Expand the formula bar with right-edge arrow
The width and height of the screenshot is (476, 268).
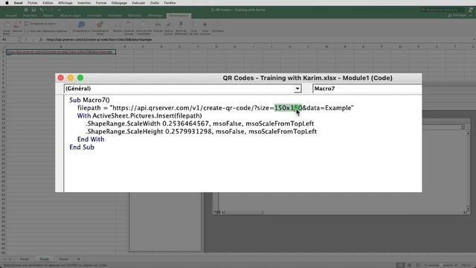(x=473, y=39)
